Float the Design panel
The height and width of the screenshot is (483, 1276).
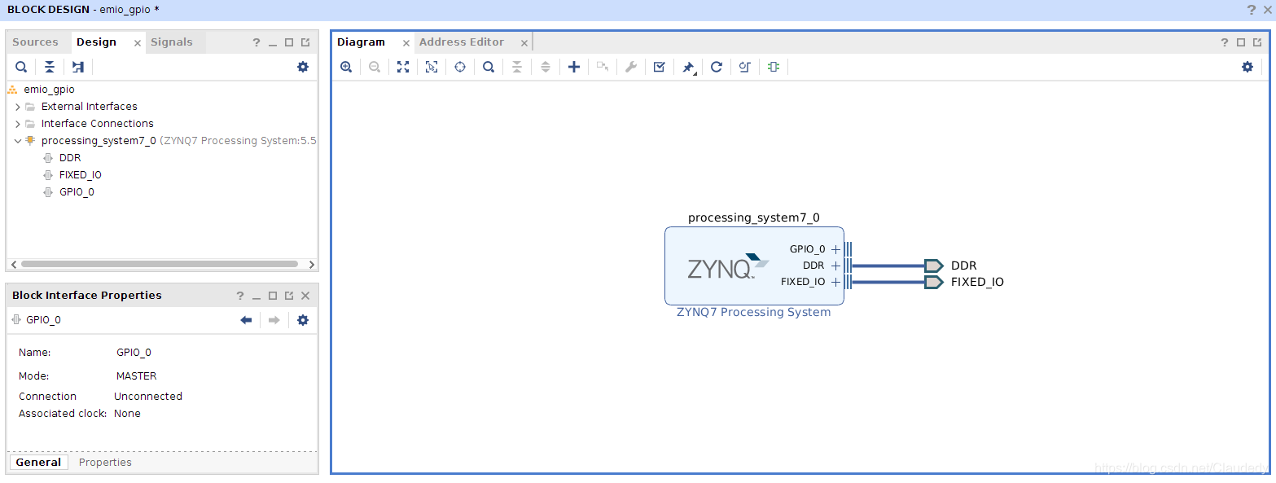(x=305, y=42)
